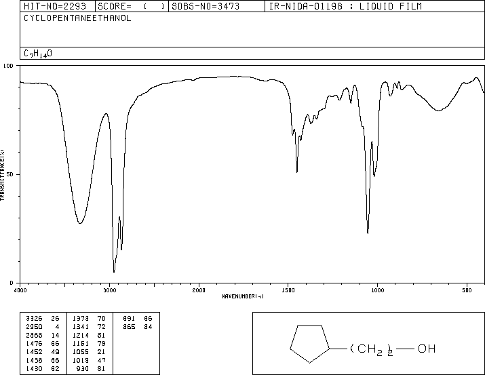The height and width of the screenshot is (375, 485).
Task: Click the 1500 wavenumber axis label
Action: [x=288, y=290]
